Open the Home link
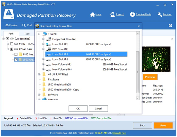The width and height of the screenshot is (177, 137). (98, 15)
